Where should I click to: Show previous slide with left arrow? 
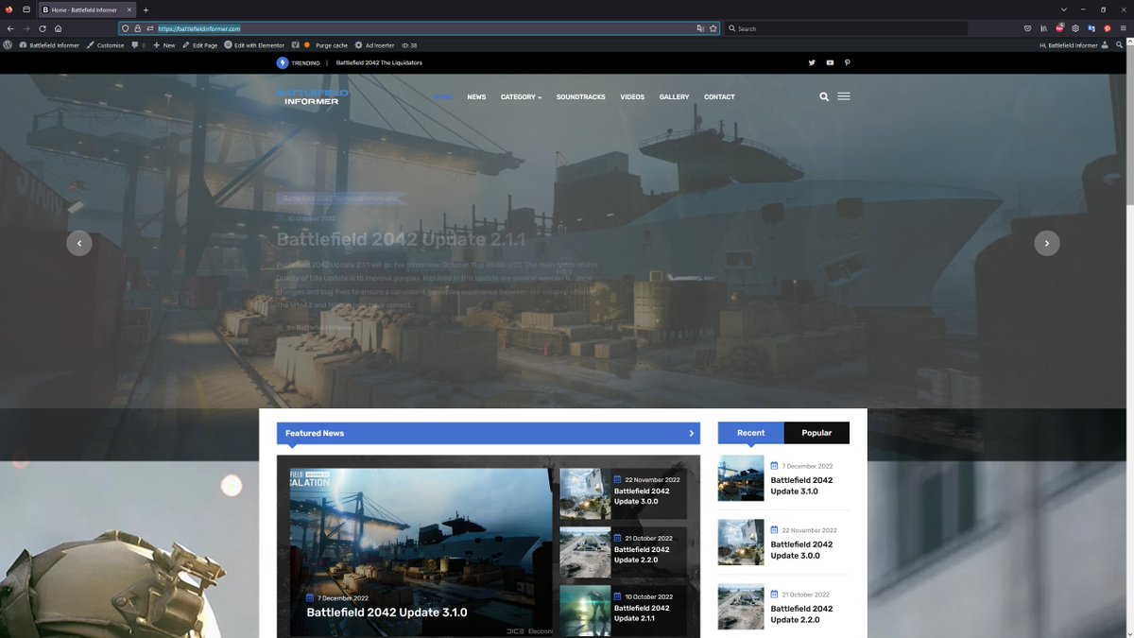(x=79, y=243)
